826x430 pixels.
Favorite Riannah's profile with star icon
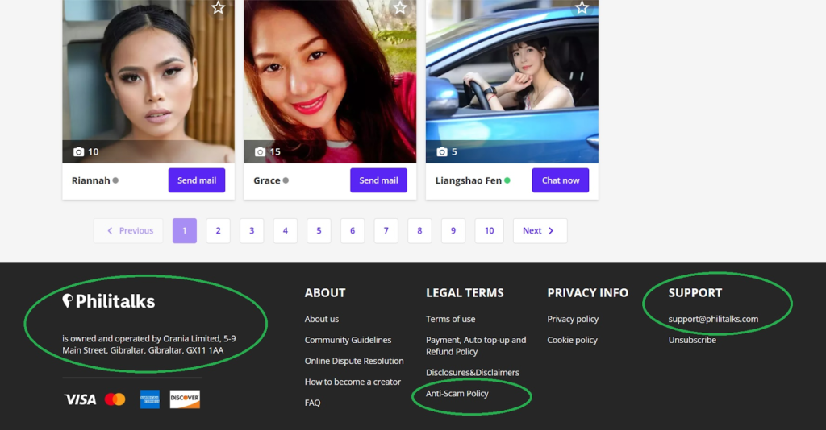click(x=218, y=7)
